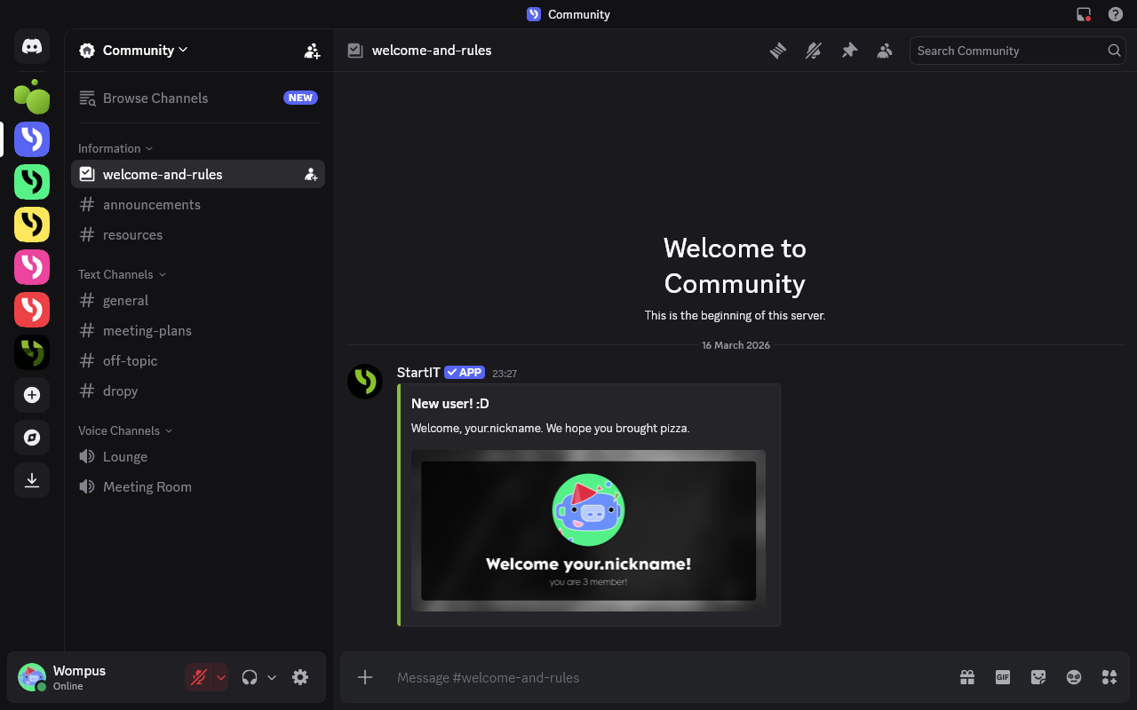
Task: Deafen audio with the headphones icon
Action: [250, 676]
